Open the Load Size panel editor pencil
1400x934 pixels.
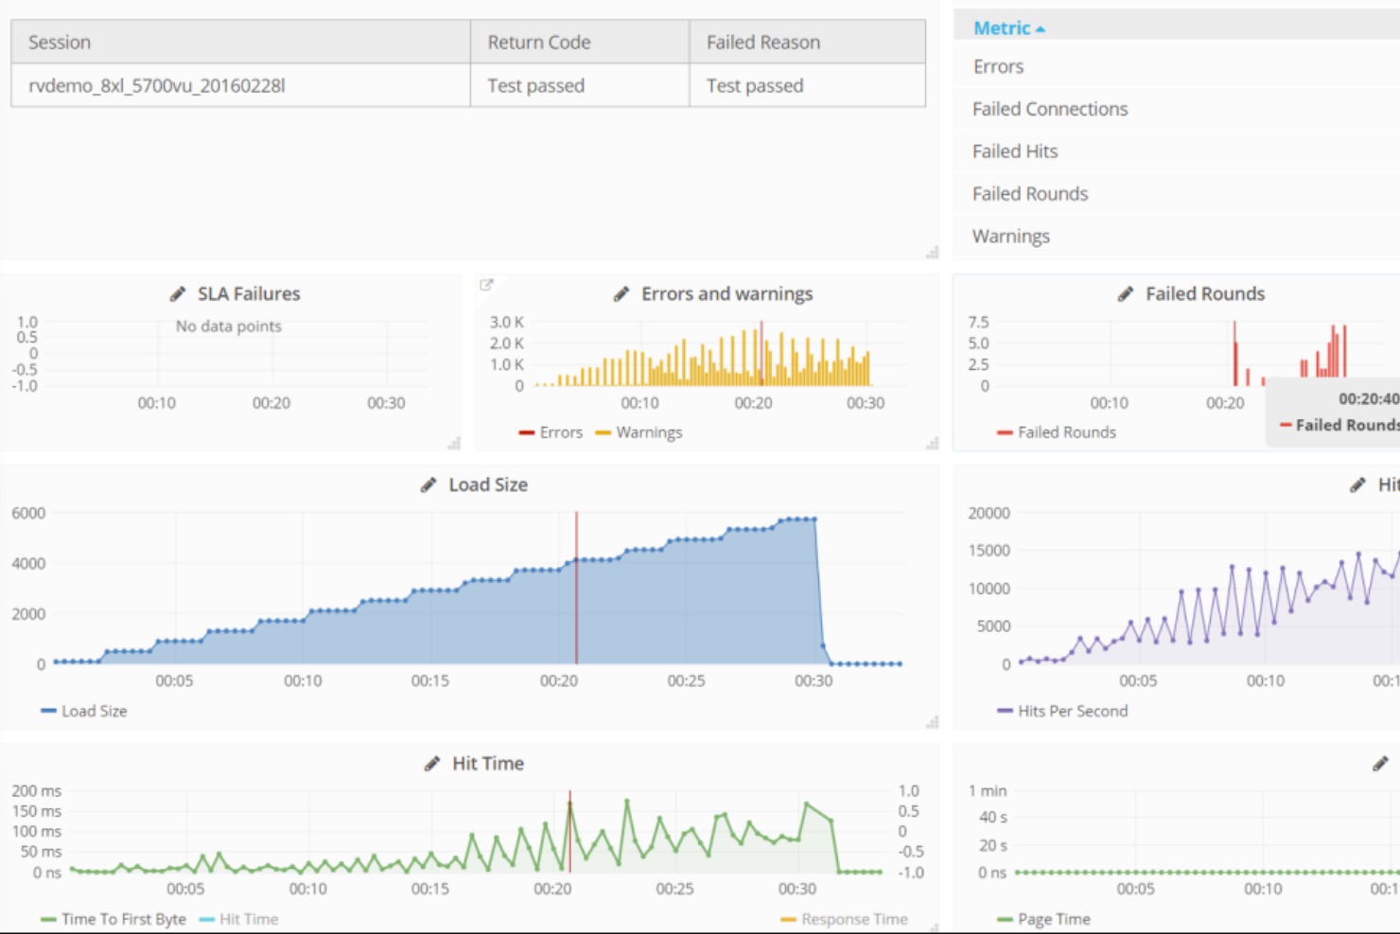click(x=429, y=485)
